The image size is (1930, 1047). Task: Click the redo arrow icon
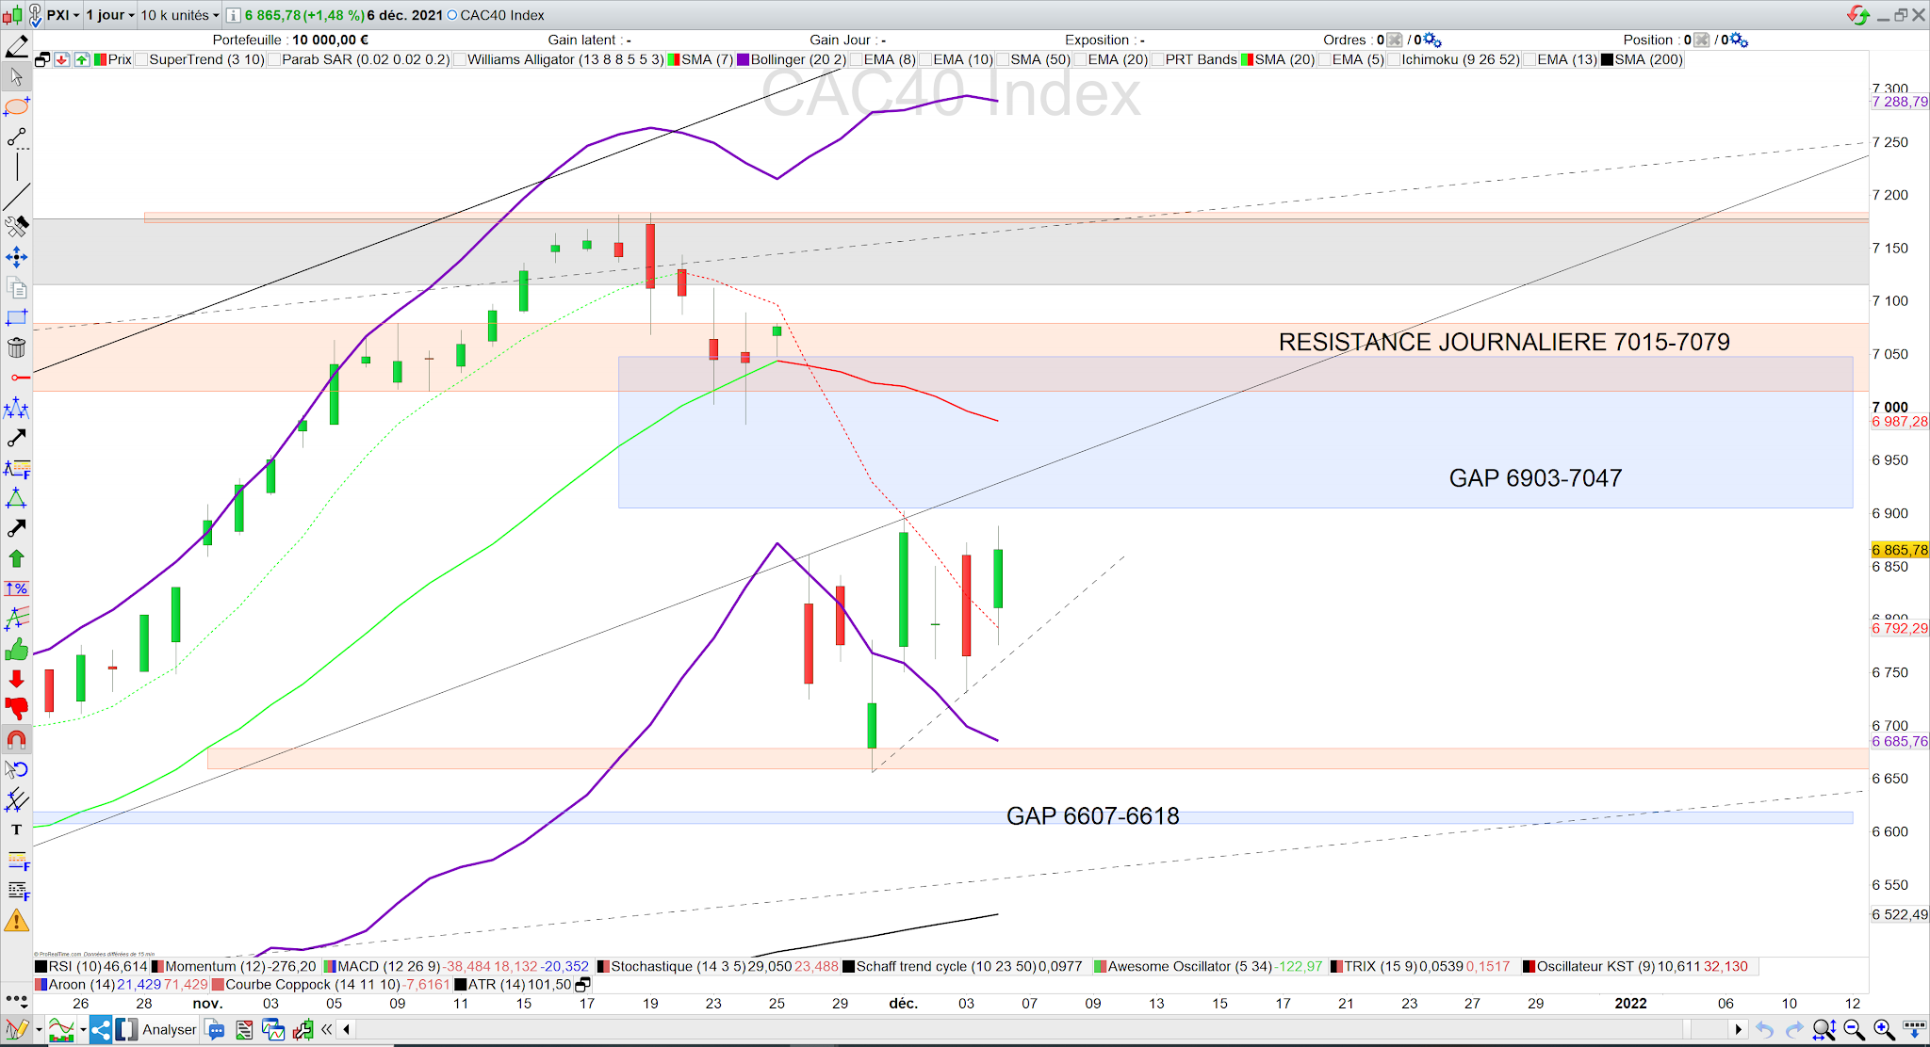(x=1794, y=1029)
